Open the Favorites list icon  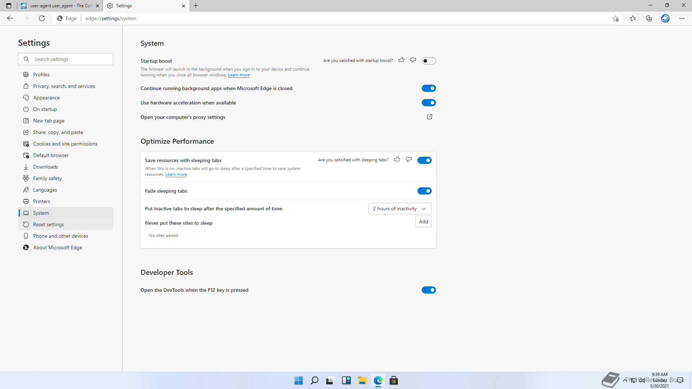633,18
